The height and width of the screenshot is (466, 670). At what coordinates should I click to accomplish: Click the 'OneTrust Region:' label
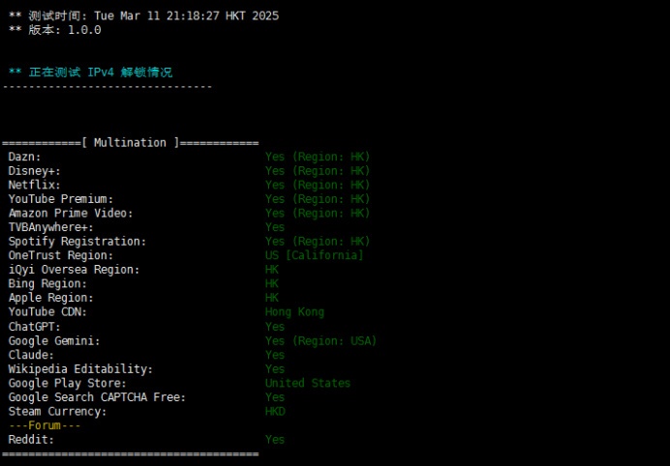pos(61,255)
